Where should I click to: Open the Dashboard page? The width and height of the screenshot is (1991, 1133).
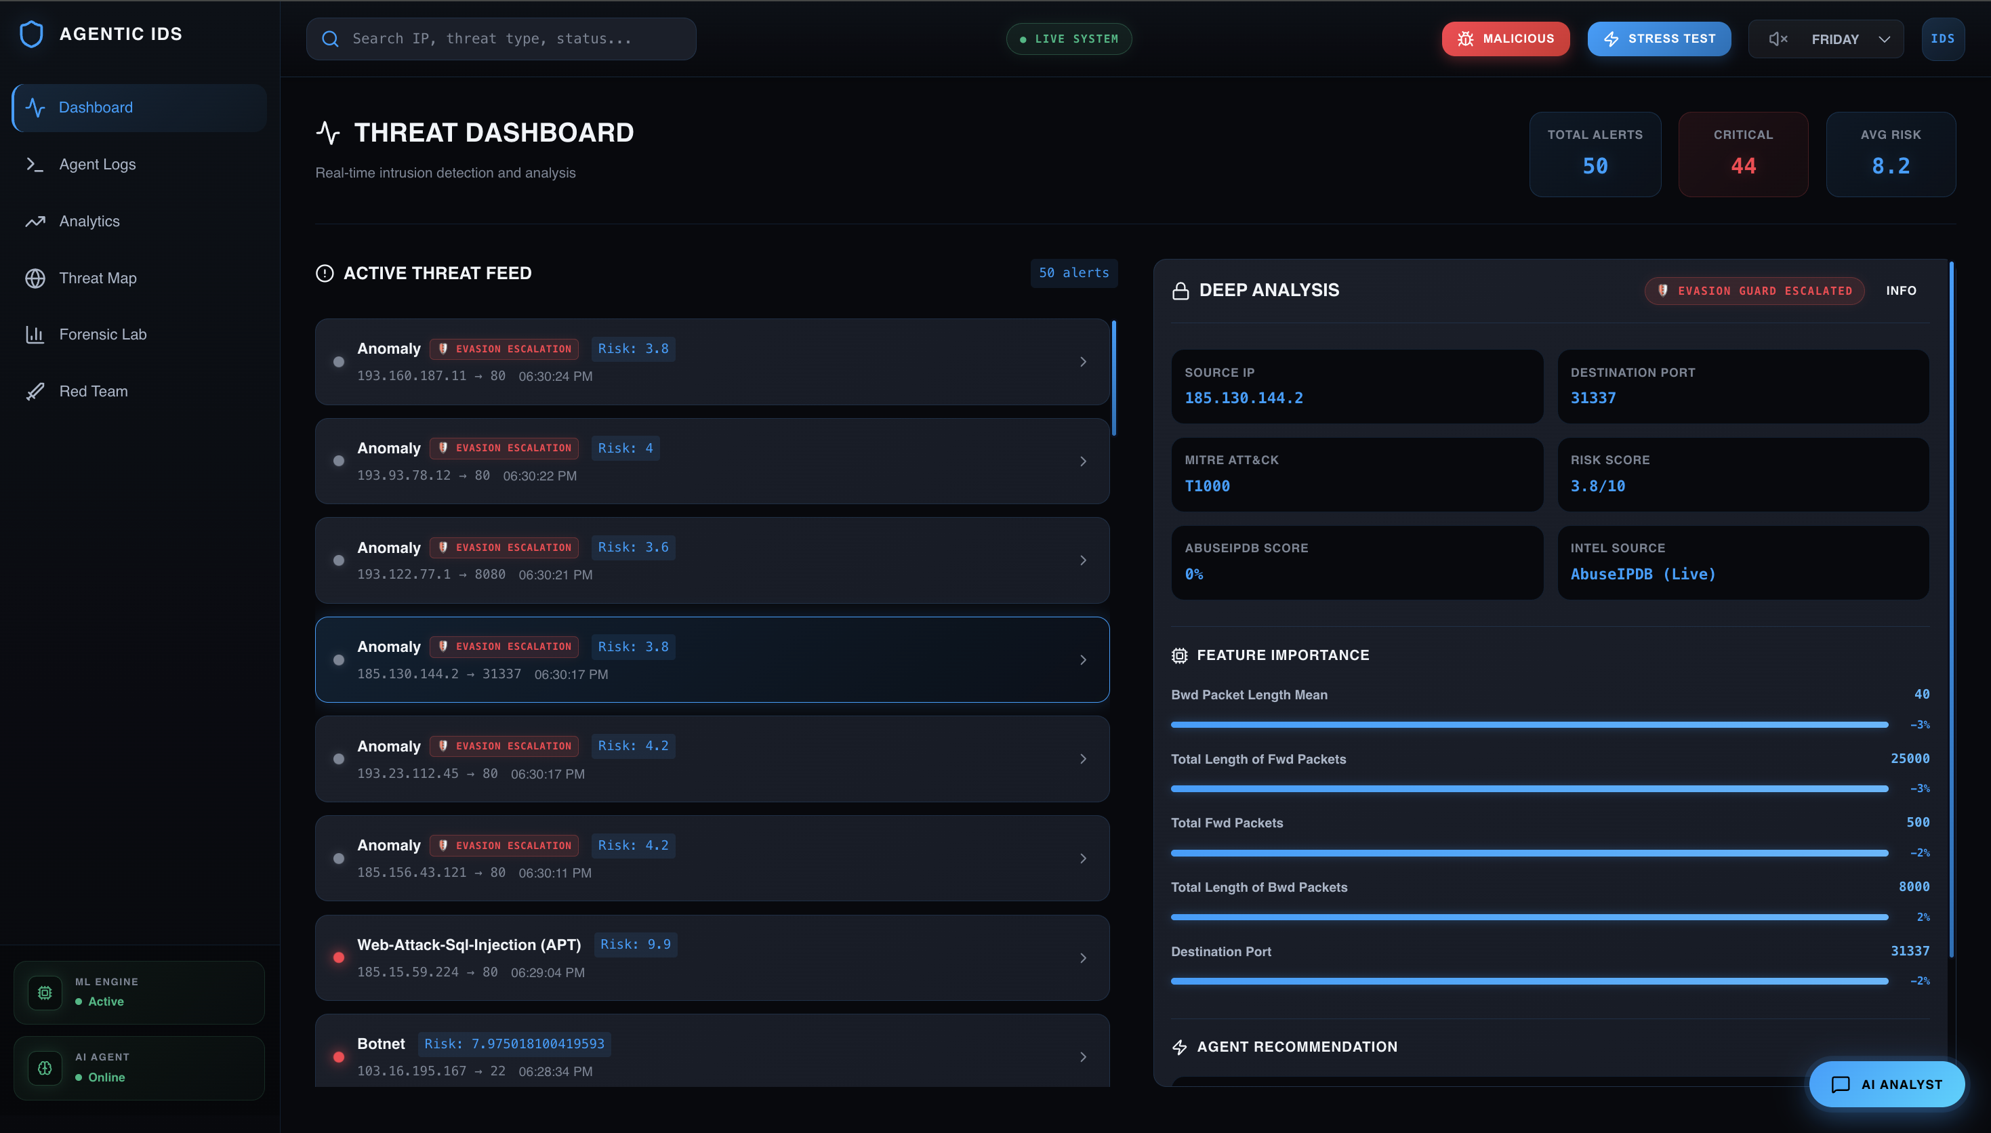click(140, 107)
